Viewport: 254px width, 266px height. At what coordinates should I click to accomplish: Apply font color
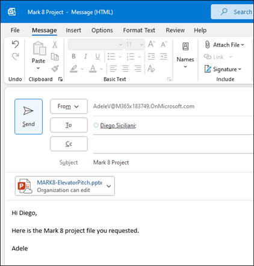(x=93, y=69)
